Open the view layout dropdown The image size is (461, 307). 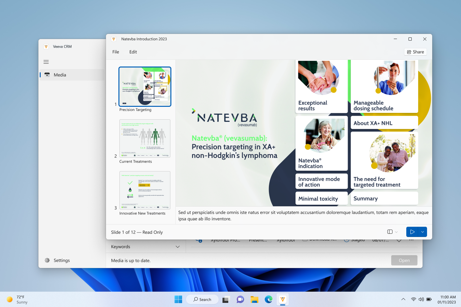[392, 232]
